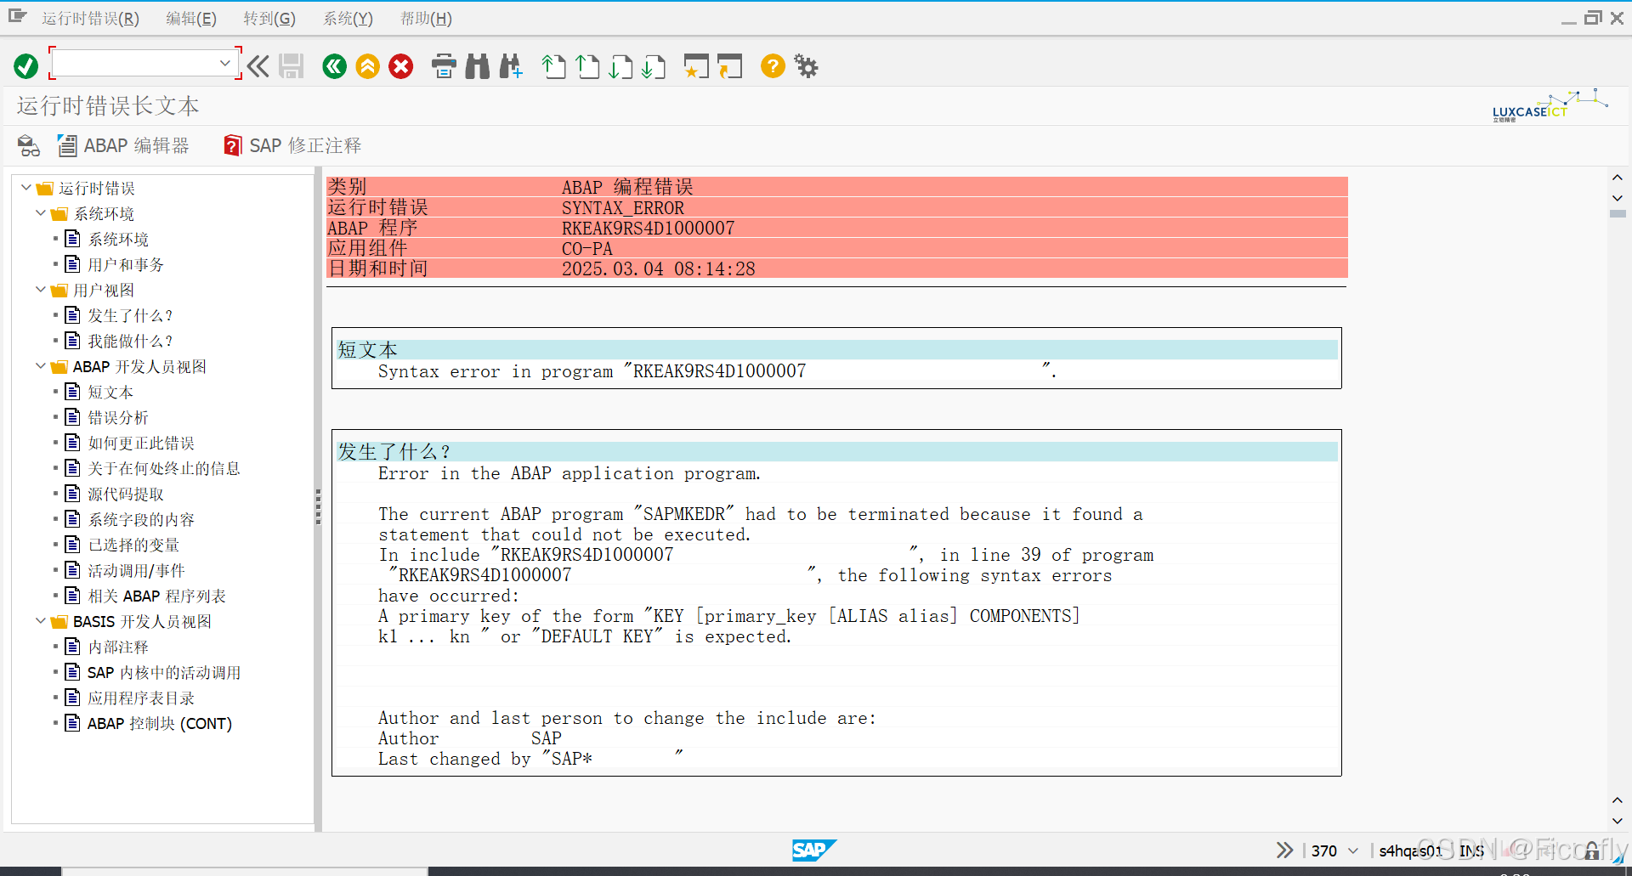Collapse the 用户视图 folder node

pyautogui.click(x=41, y=290)
